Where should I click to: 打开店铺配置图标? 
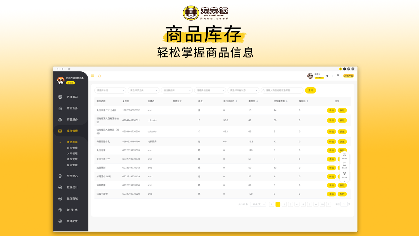[x=60, y=221]
